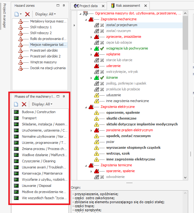Click red delete icon in Phases panel

[24, 104]
